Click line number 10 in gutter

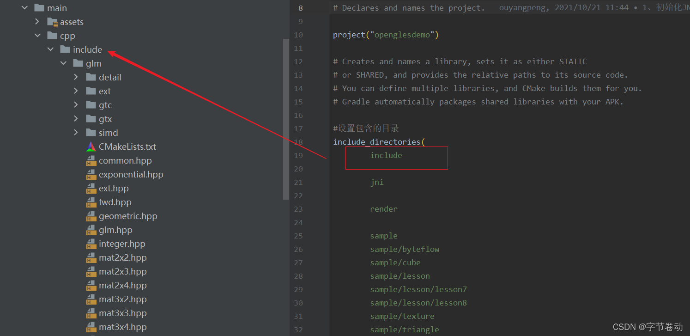click(298, 35)
